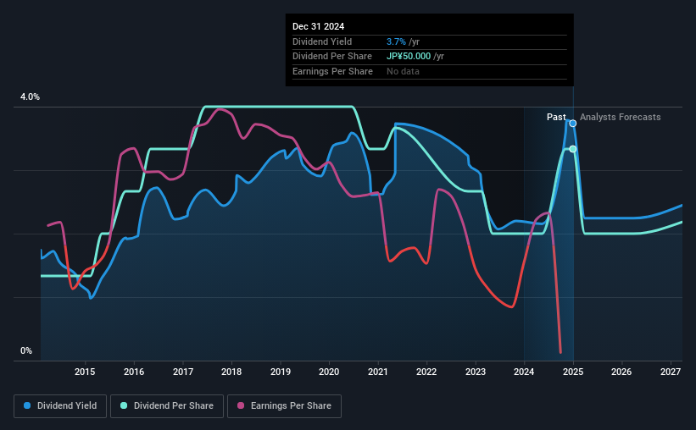Click the 0% y-axis label
Image resolution: width=696 pixels, height=430 pixels.
pyautogui.click(x=26, y=350)
